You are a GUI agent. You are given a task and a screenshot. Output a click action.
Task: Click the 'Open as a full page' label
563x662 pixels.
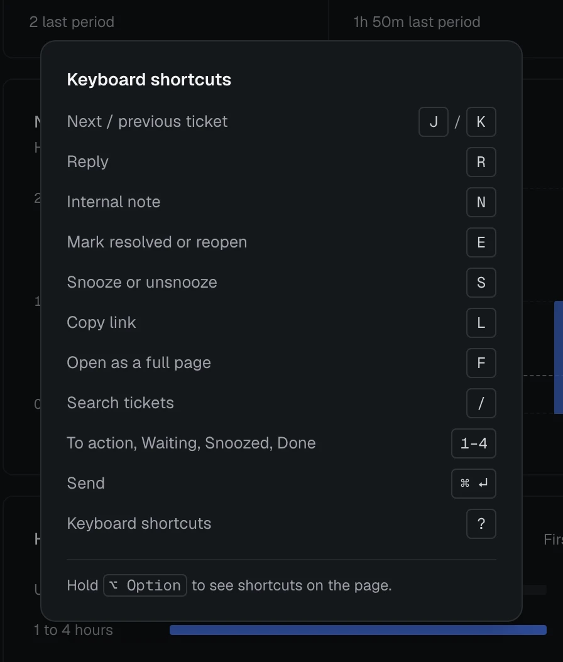(x=139, y=363)
